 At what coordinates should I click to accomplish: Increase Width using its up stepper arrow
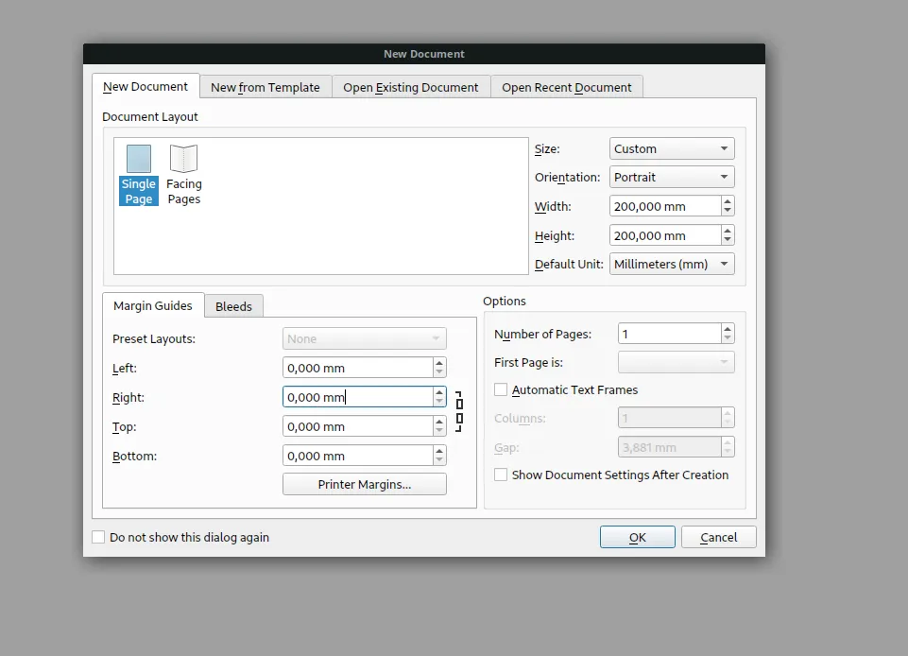(726, 201)
